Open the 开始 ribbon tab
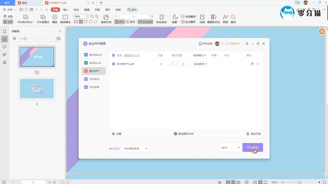The image size is (328, 184). pos(55,9)
